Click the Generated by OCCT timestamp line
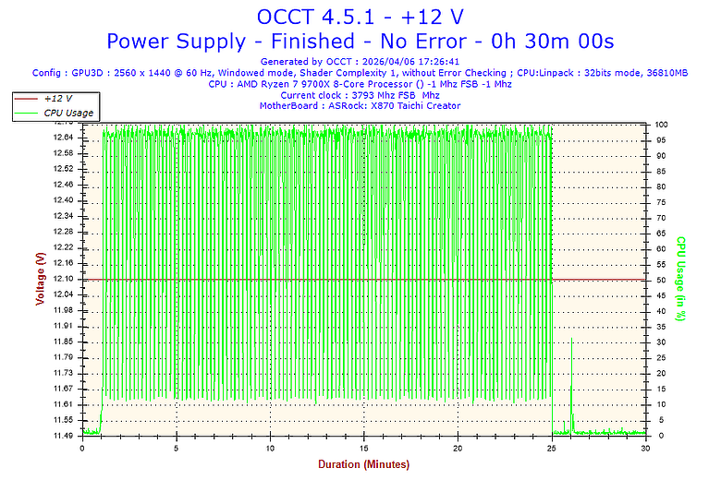 point(360,62)
